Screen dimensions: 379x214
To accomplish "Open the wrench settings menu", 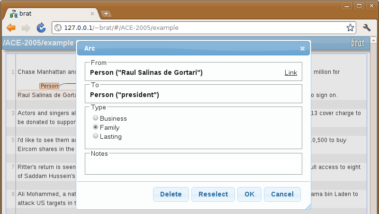I will [367, 27].
